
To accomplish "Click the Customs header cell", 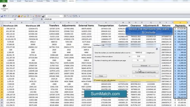I will 123,26.
